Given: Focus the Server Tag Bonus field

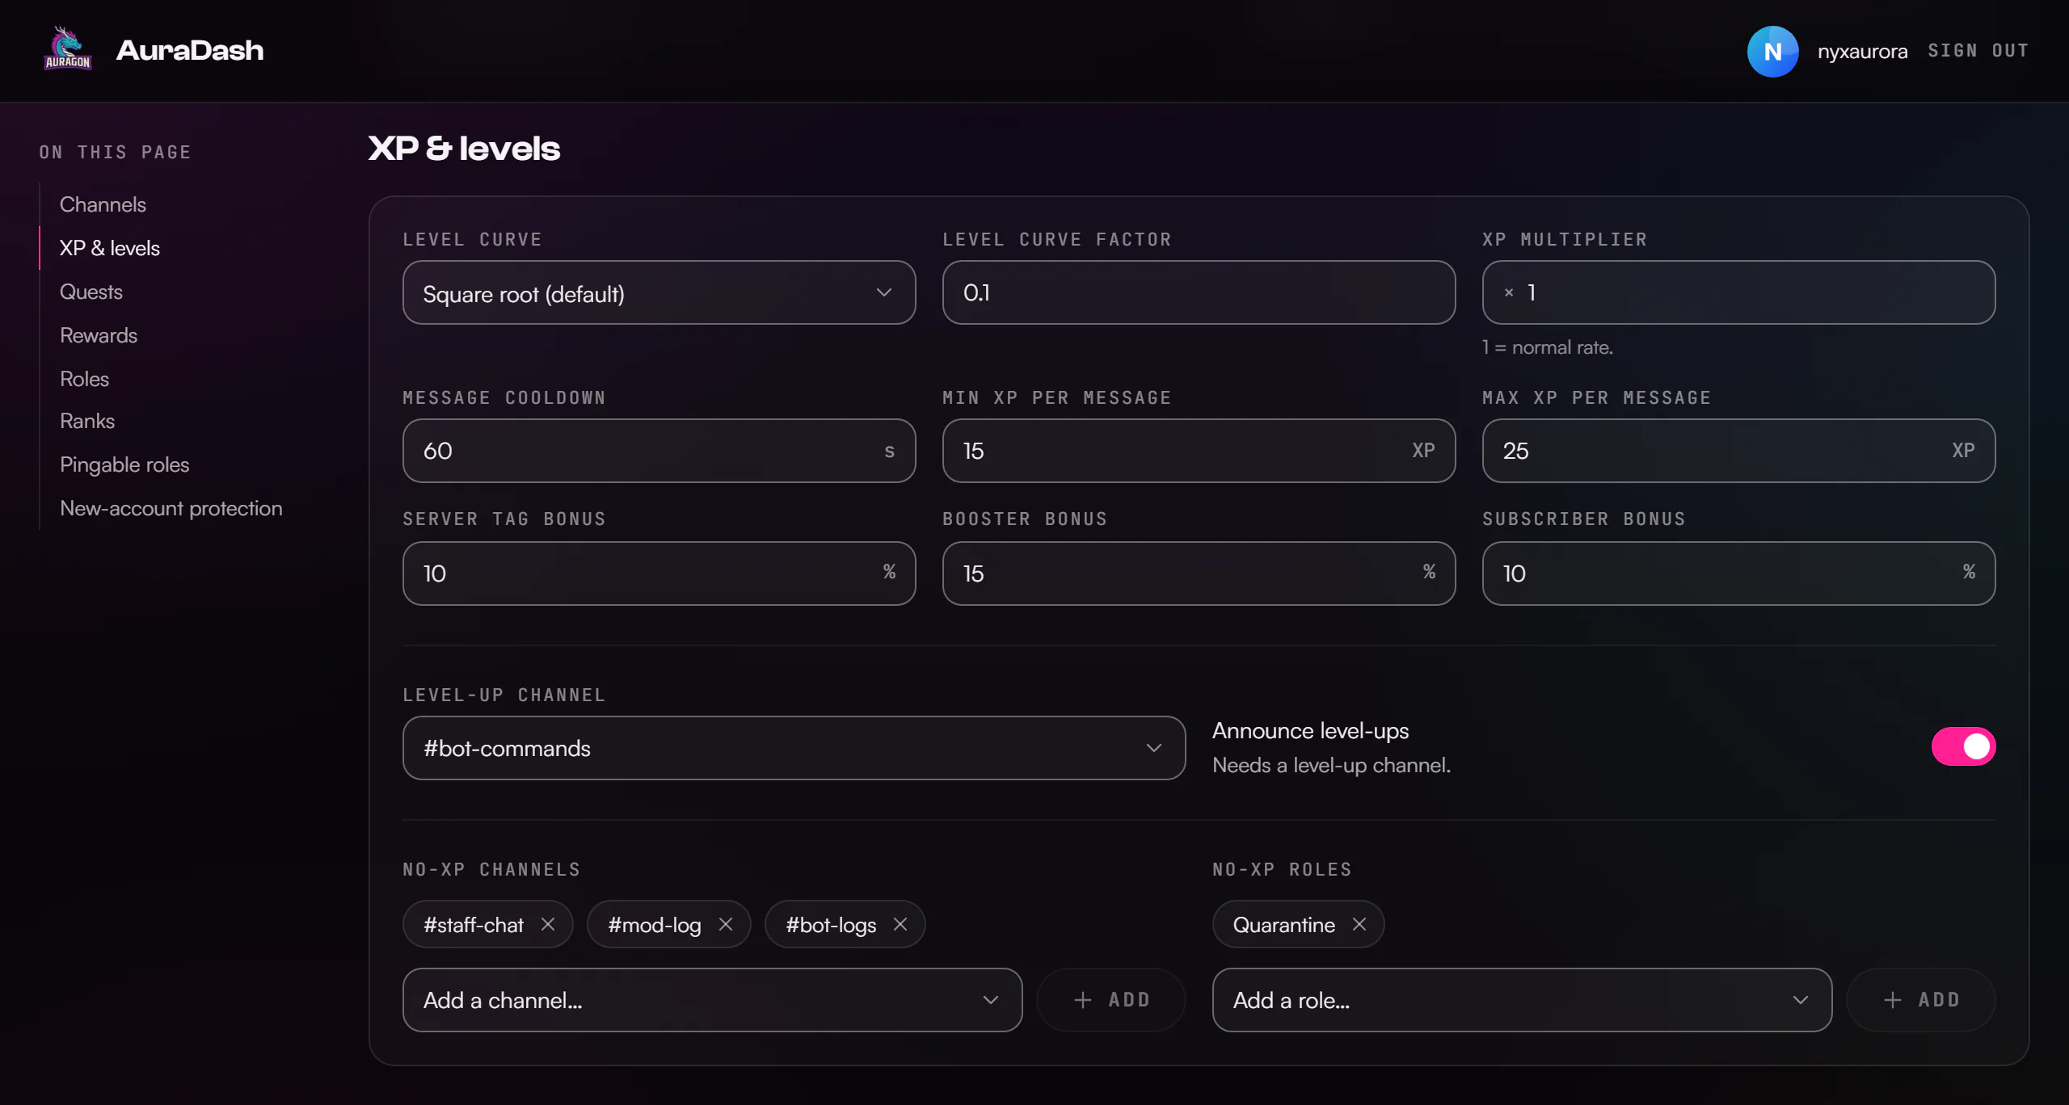Looking at the screenshot, I should [659, 574].
